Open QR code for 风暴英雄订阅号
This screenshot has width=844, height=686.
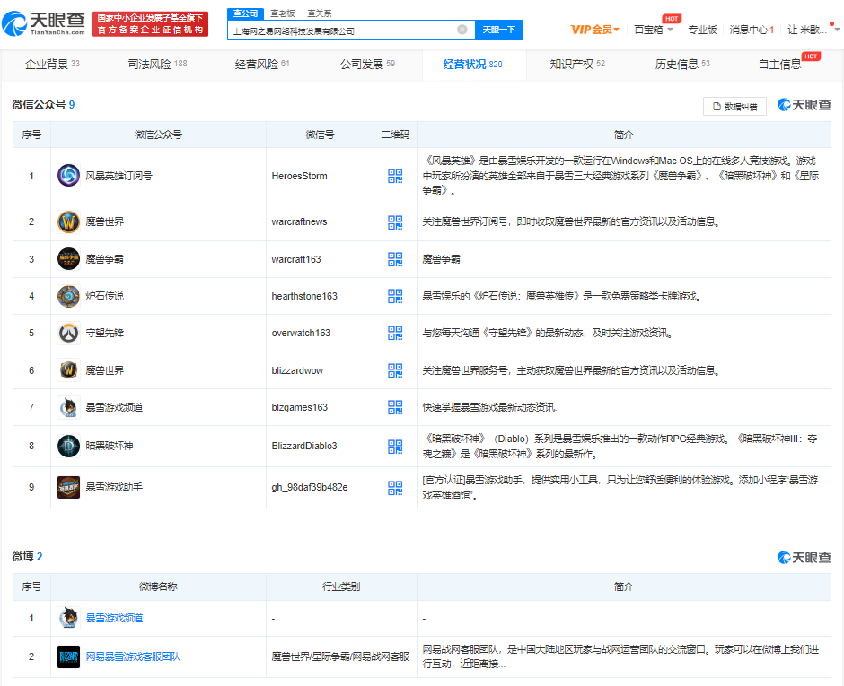tap(395, 176)
